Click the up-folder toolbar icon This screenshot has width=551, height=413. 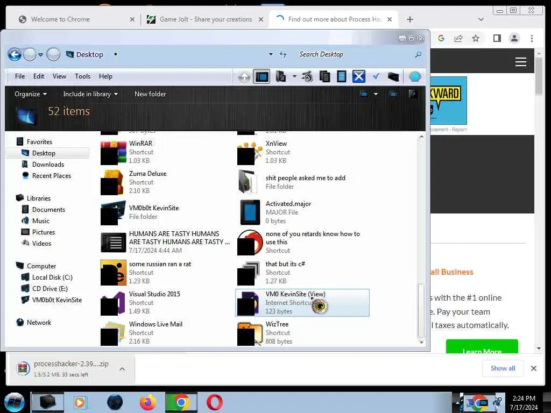pyautogui.click(x=244, y=76)
